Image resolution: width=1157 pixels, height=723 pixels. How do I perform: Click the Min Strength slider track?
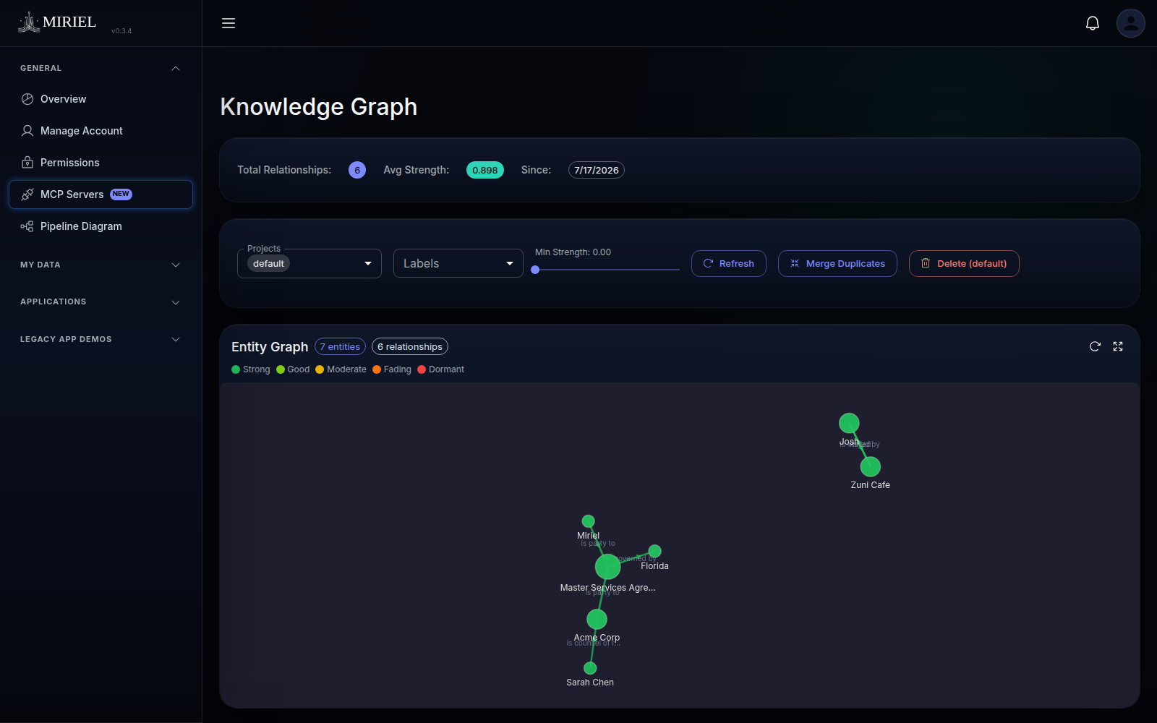click(x=607, y=270)
